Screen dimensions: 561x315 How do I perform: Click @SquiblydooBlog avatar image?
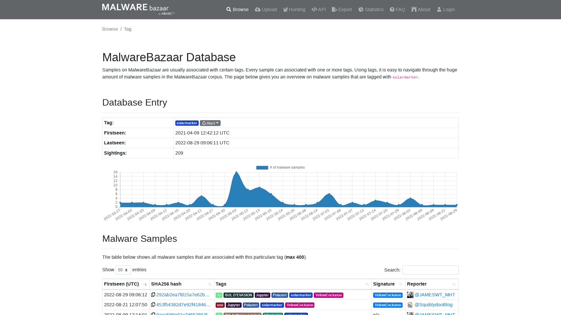410,305
